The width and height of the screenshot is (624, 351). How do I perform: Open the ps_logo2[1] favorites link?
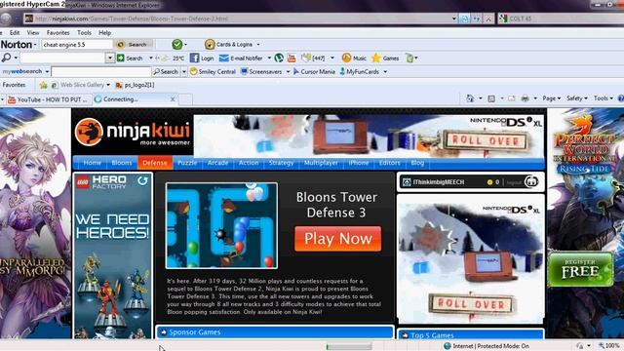pyautogui.click(x=135, y=85)
